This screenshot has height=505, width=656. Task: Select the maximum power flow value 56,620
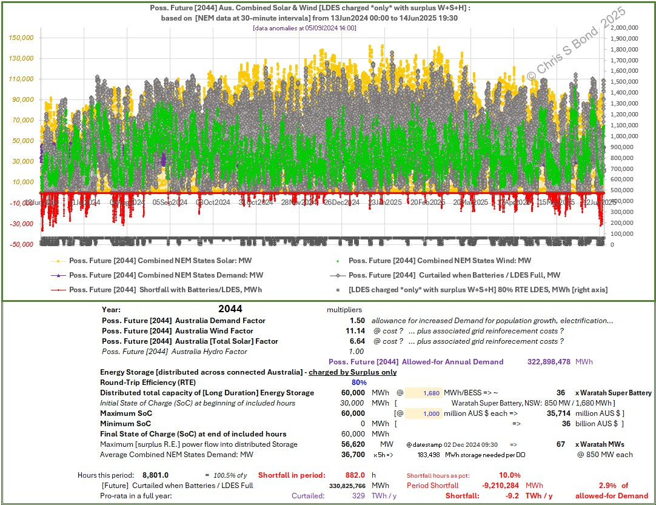(353, 444)
